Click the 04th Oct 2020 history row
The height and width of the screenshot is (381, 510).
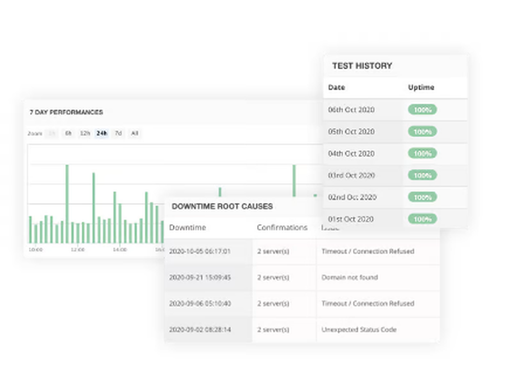tap(352, 154)
